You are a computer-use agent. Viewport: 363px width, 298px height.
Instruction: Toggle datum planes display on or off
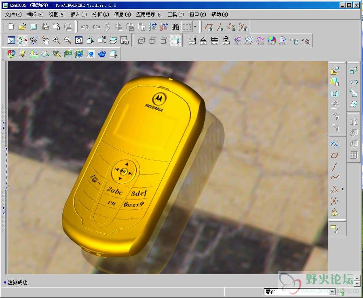pos(209,27)
